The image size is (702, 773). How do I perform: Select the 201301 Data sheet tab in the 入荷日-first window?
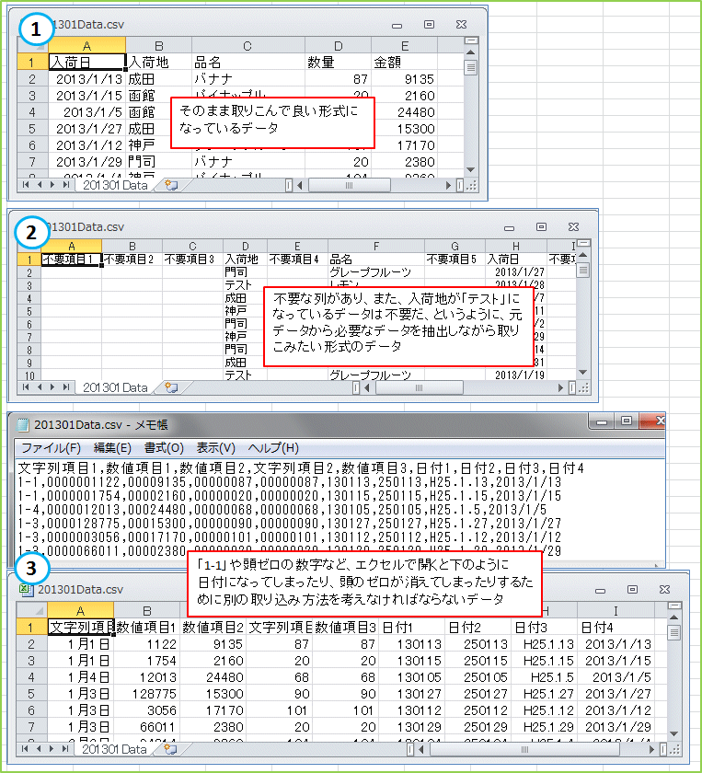click(115, 185)
